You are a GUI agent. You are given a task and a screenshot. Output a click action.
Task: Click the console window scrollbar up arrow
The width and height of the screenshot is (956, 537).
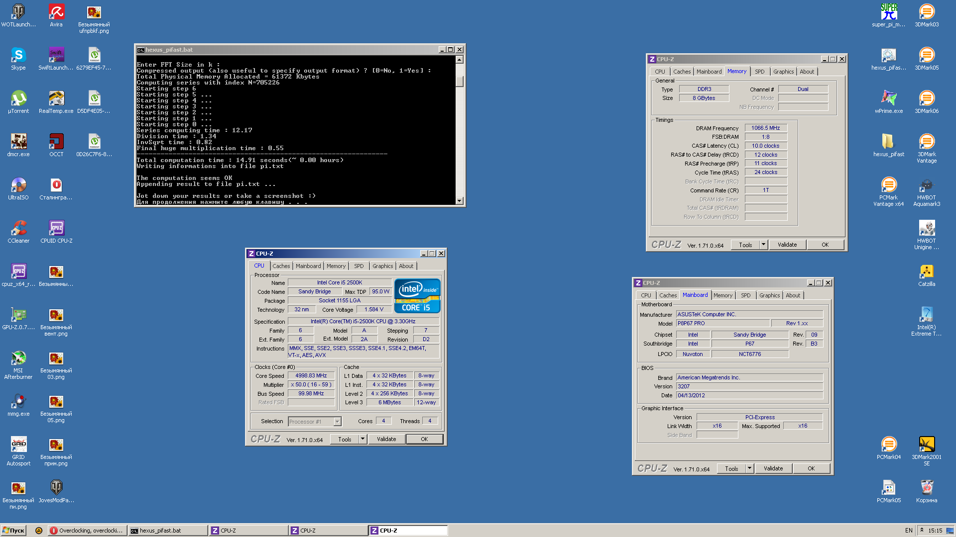(x=460, y=59)
